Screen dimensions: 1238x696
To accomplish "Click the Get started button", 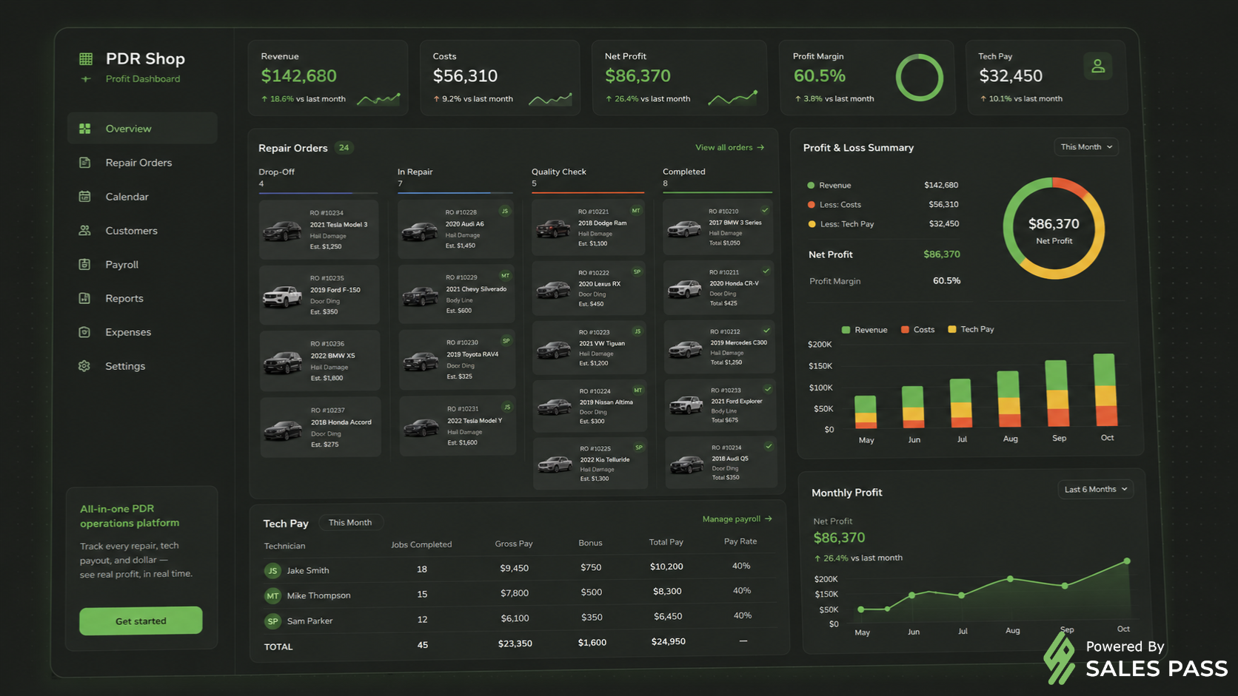I will pos(141,621).
